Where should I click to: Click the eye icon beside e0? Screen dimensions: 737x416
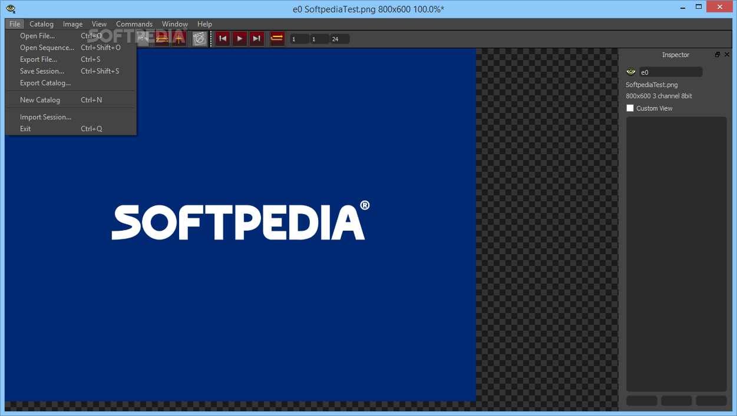click(x=631, y=72)
